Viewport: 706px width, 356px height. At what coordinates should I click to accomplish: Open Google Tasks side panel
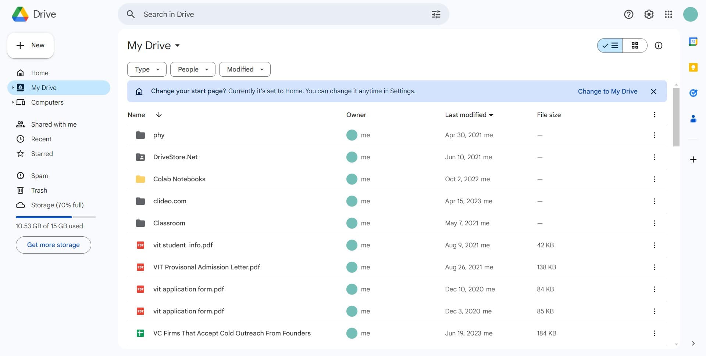tap(693, 93)
